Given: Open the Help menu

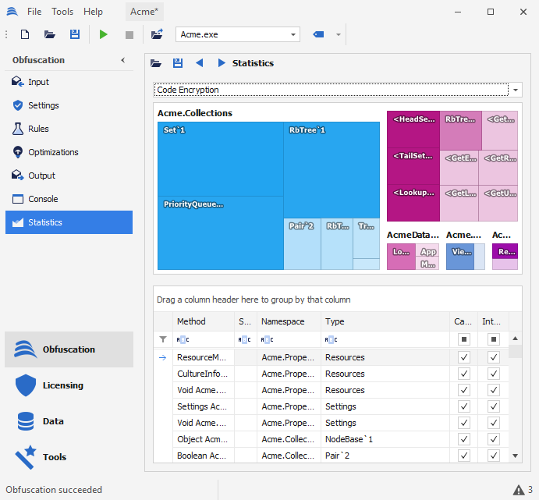Looking at the screenshot, I should [x=93, y=12].
